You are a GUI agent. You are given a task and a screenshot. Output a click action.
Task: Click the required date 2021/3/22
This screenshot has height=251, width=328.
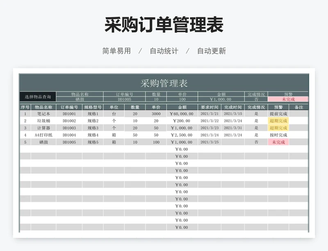[210, 121]
